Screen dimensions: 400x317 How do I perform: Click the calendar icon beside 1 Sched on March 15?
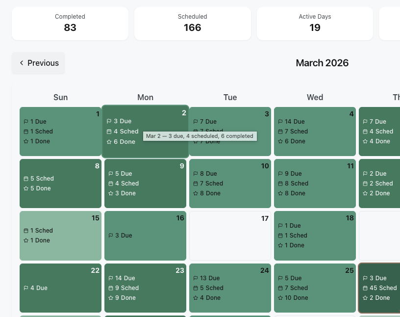25,231
